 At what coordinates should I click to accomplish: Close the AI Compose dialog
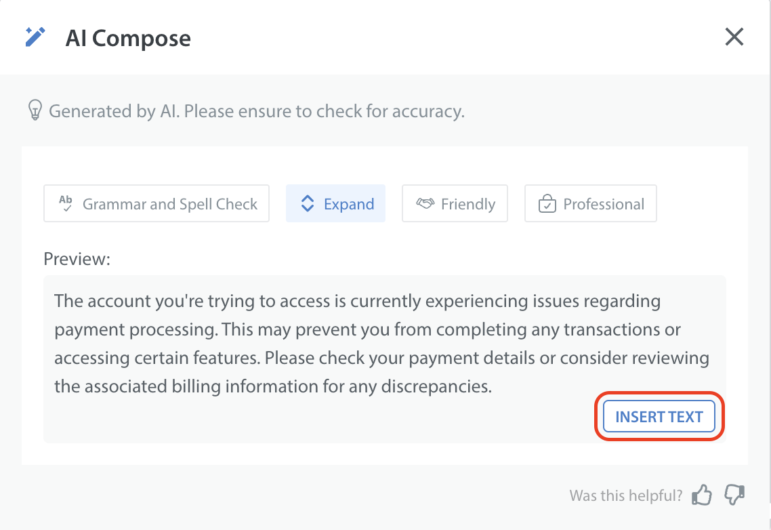[x=734, y=37]
